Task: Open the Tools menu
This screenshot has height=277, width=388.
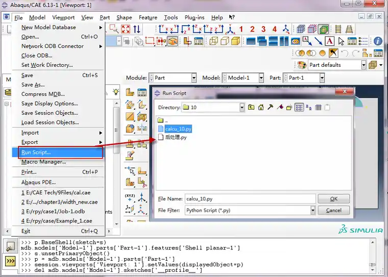Action: pyautogui.click(x=171, y=17)
